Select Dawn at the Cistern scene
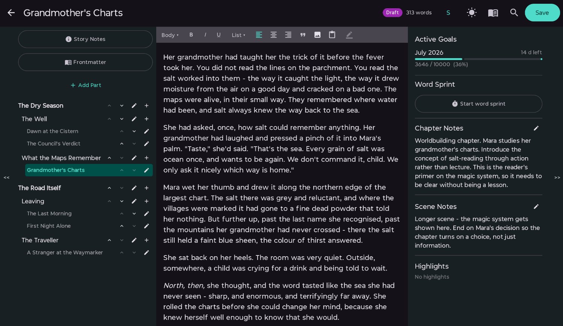563x326 pixels. click(x=53, y=131)
